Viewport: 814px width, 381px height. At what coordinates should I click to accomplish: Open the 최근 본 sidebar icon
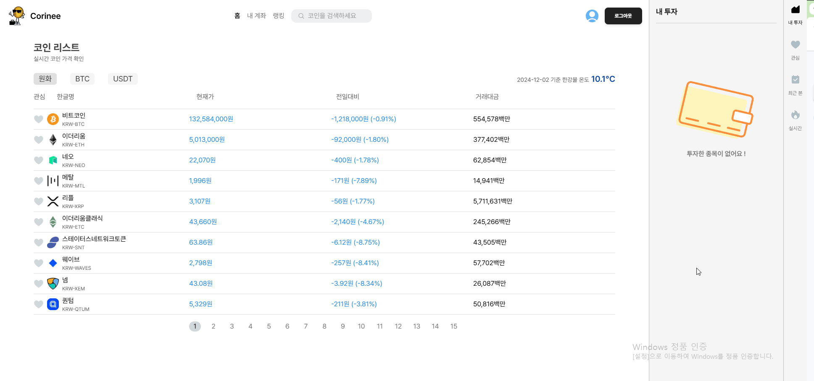click(x=795, y=79)
